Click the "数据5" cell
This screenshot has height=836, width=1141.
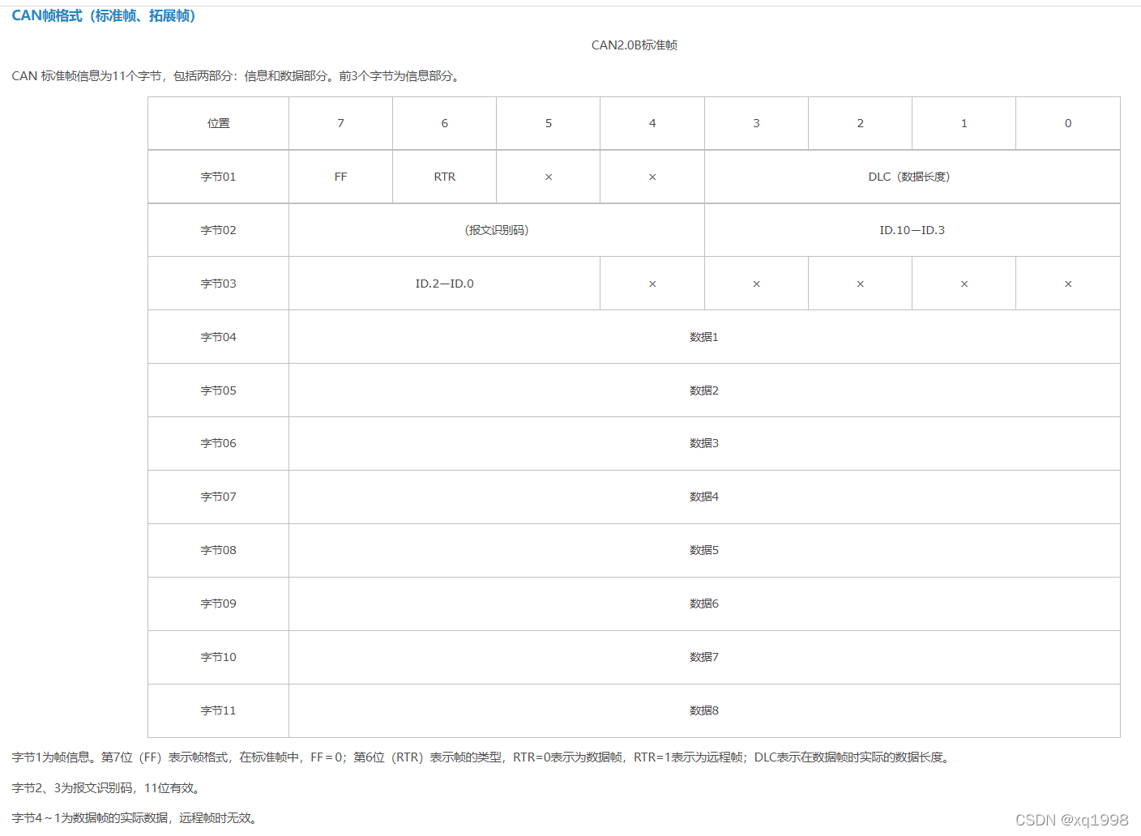704,550
